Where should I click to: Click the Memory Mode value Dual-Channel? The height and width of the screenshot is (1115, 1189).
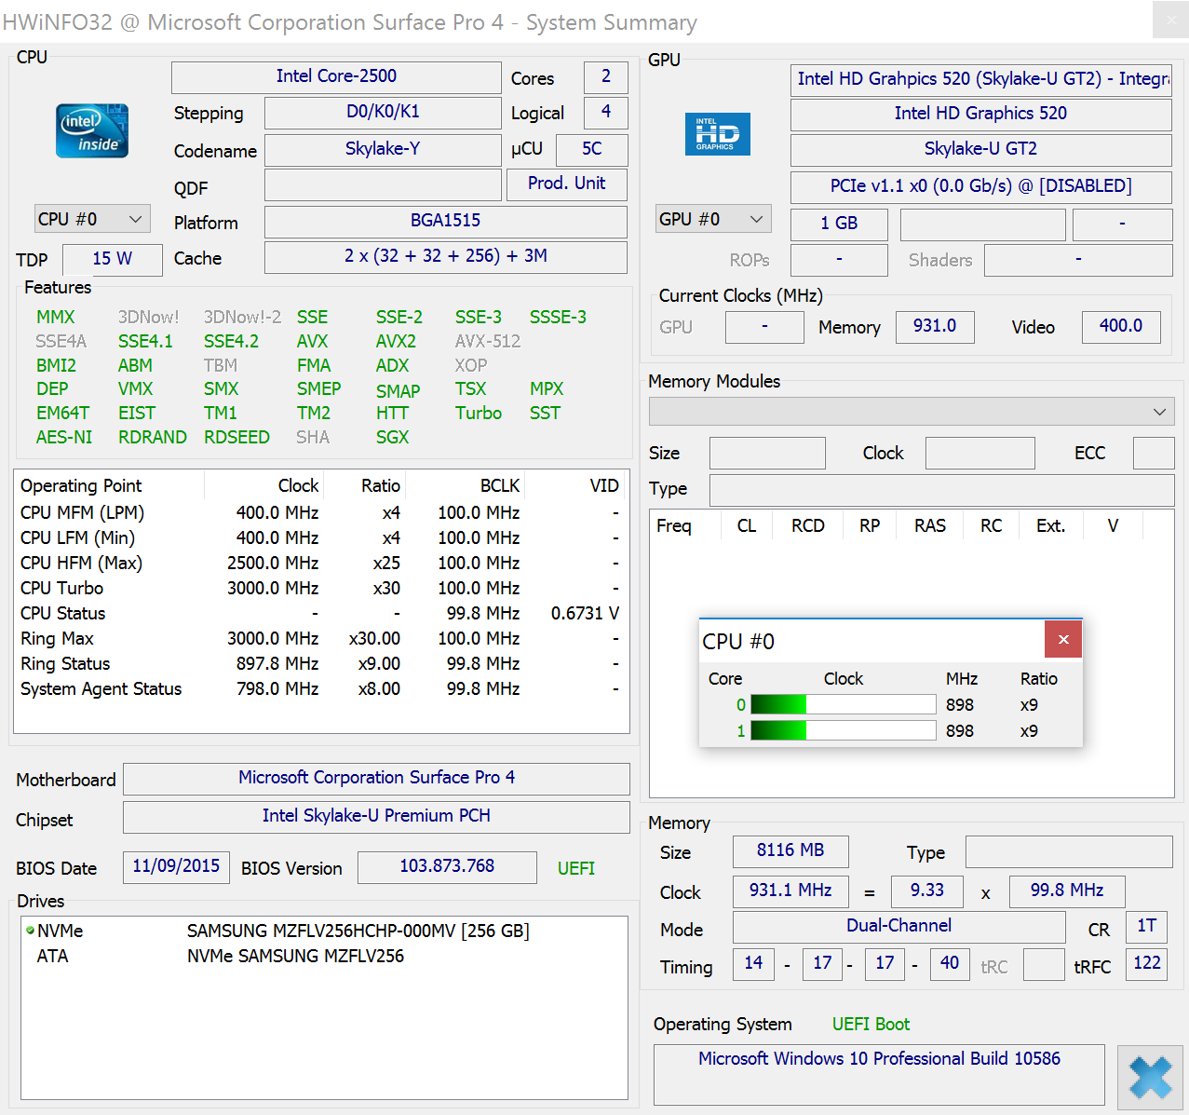point(899,927)
